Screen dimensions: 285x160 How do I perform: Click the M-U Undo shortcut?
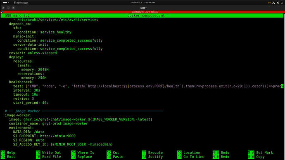(221, 153)
